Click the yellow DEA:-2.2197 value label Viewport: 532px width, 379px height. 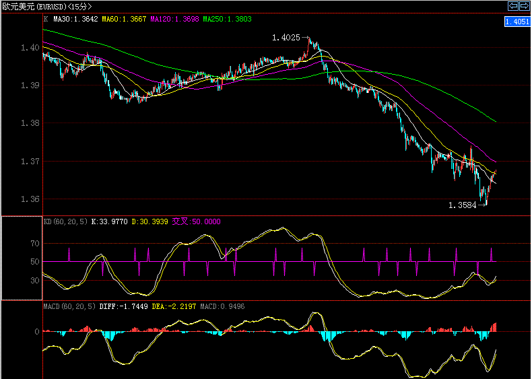[x=174, y=306]
